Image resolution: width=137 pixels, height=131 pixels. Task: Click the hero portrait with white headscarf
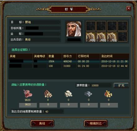74,29
